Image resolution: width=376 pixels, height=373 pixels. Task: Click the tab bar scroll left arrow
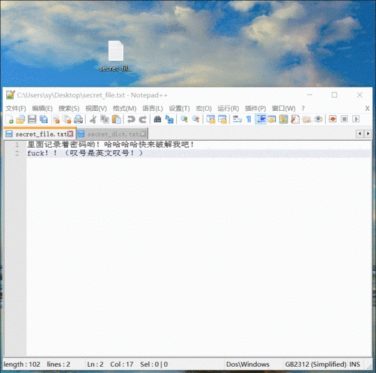(360, 133)
